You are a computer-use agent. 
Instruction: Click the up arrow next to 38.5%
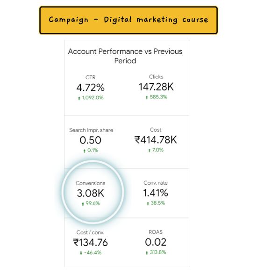click(148, 203)
